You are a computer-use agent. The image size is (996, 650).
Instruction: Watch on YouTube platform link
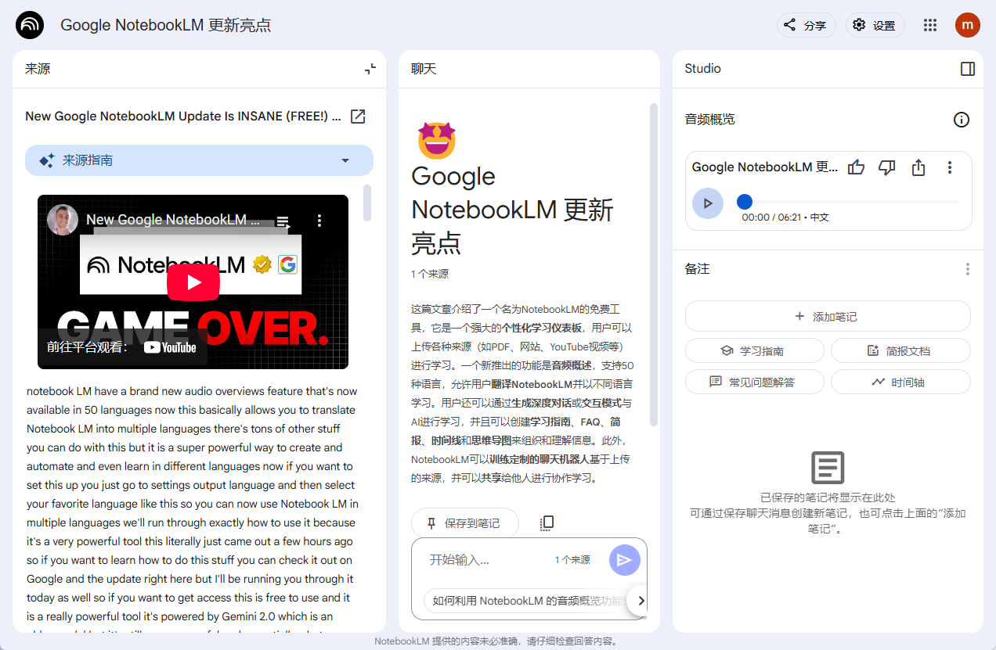[122, 347]
